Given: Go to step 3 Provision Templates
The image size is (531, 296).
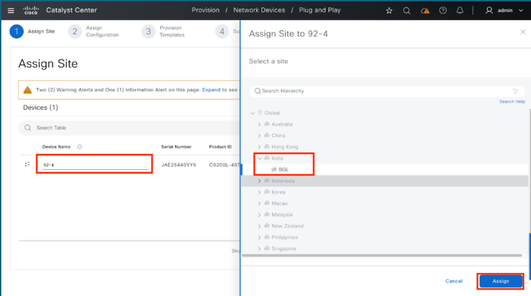Looking at the screenshot, I should pyautogui.click(x=163, y=32).
